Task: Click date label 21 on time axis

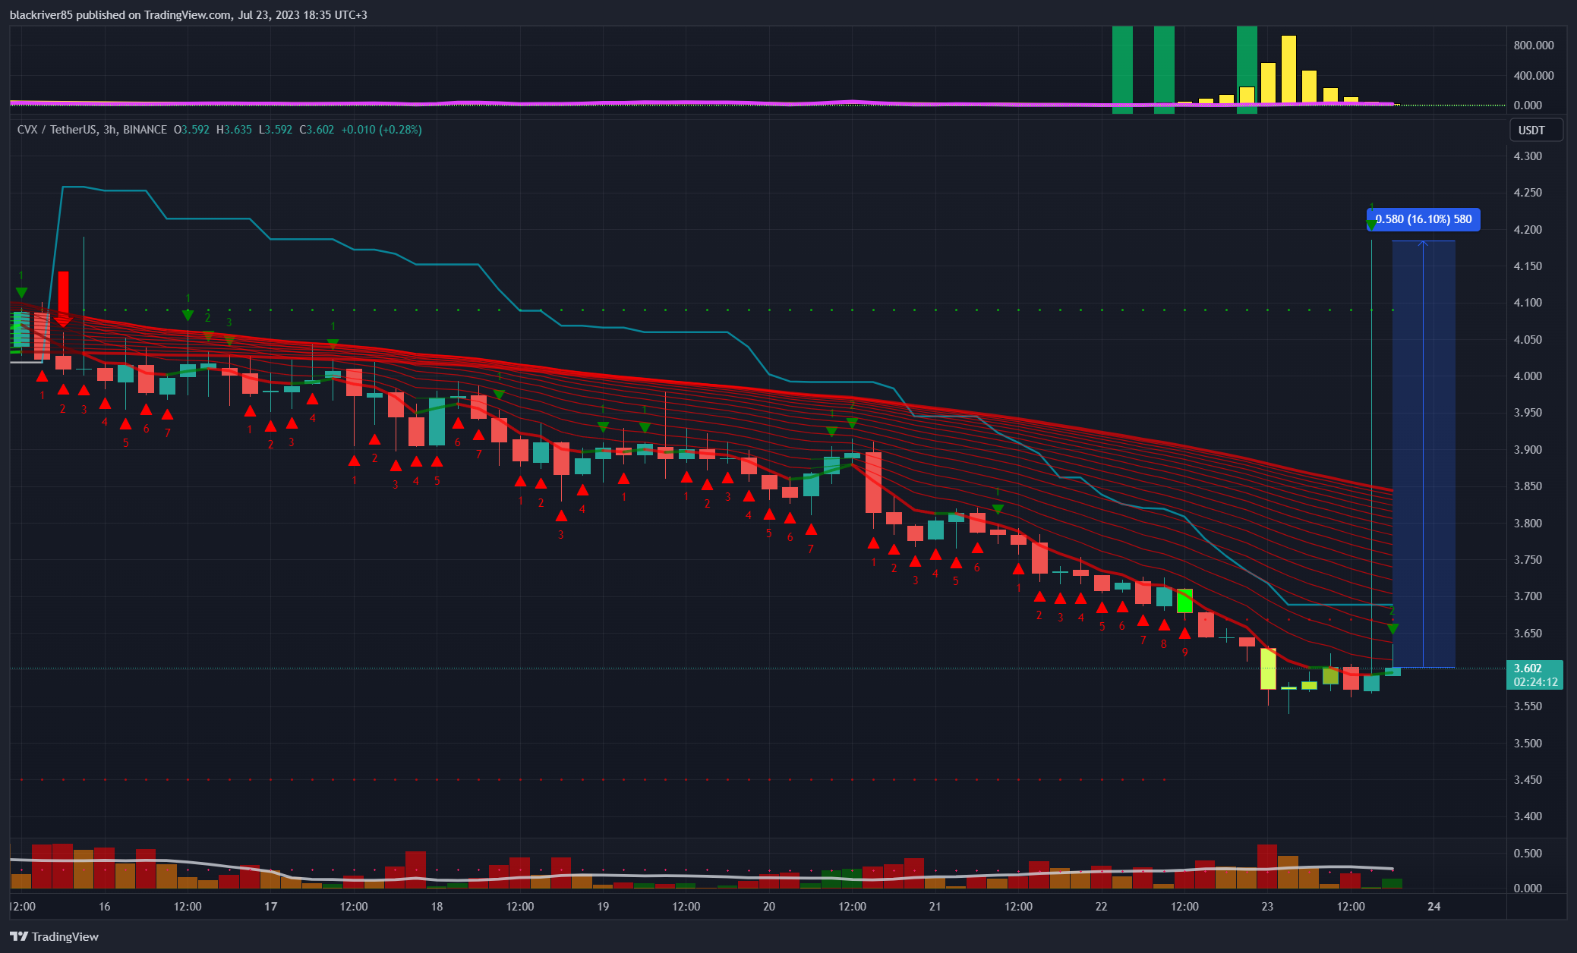Action: point(935,907)
